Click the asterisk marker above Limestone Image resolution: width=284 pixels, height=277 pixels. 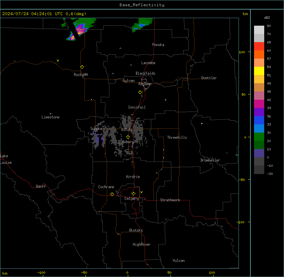click(x=50, y=114)
